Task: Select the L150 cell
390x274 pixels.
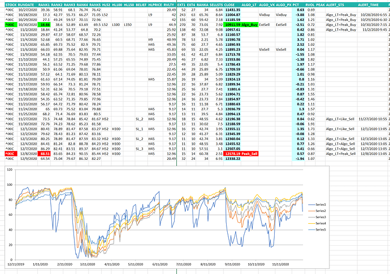Action: click(128, 25)
